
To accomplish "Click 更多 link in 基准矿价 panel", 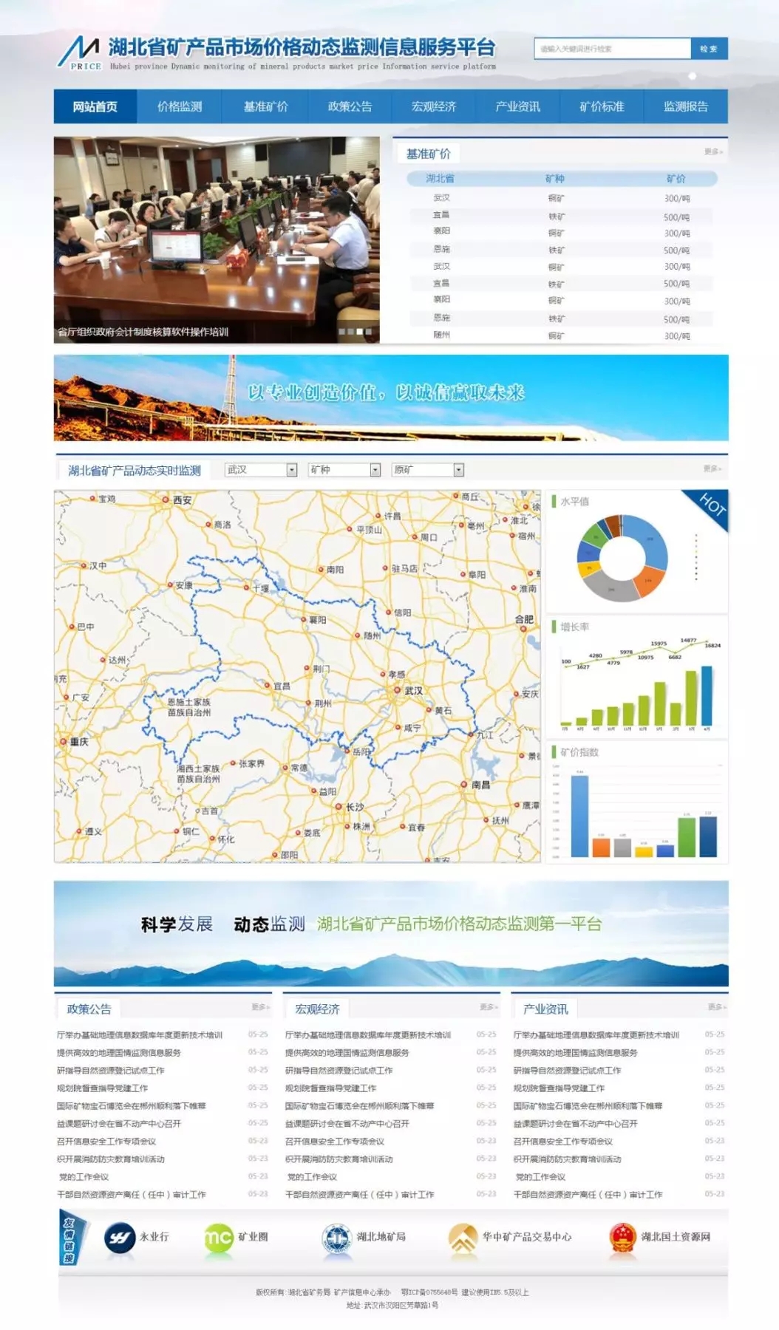I will click(x=713, y=151).
